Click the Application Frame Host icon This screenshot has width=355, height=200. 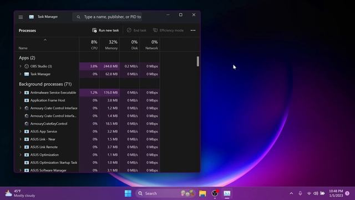tap(27, 100)
